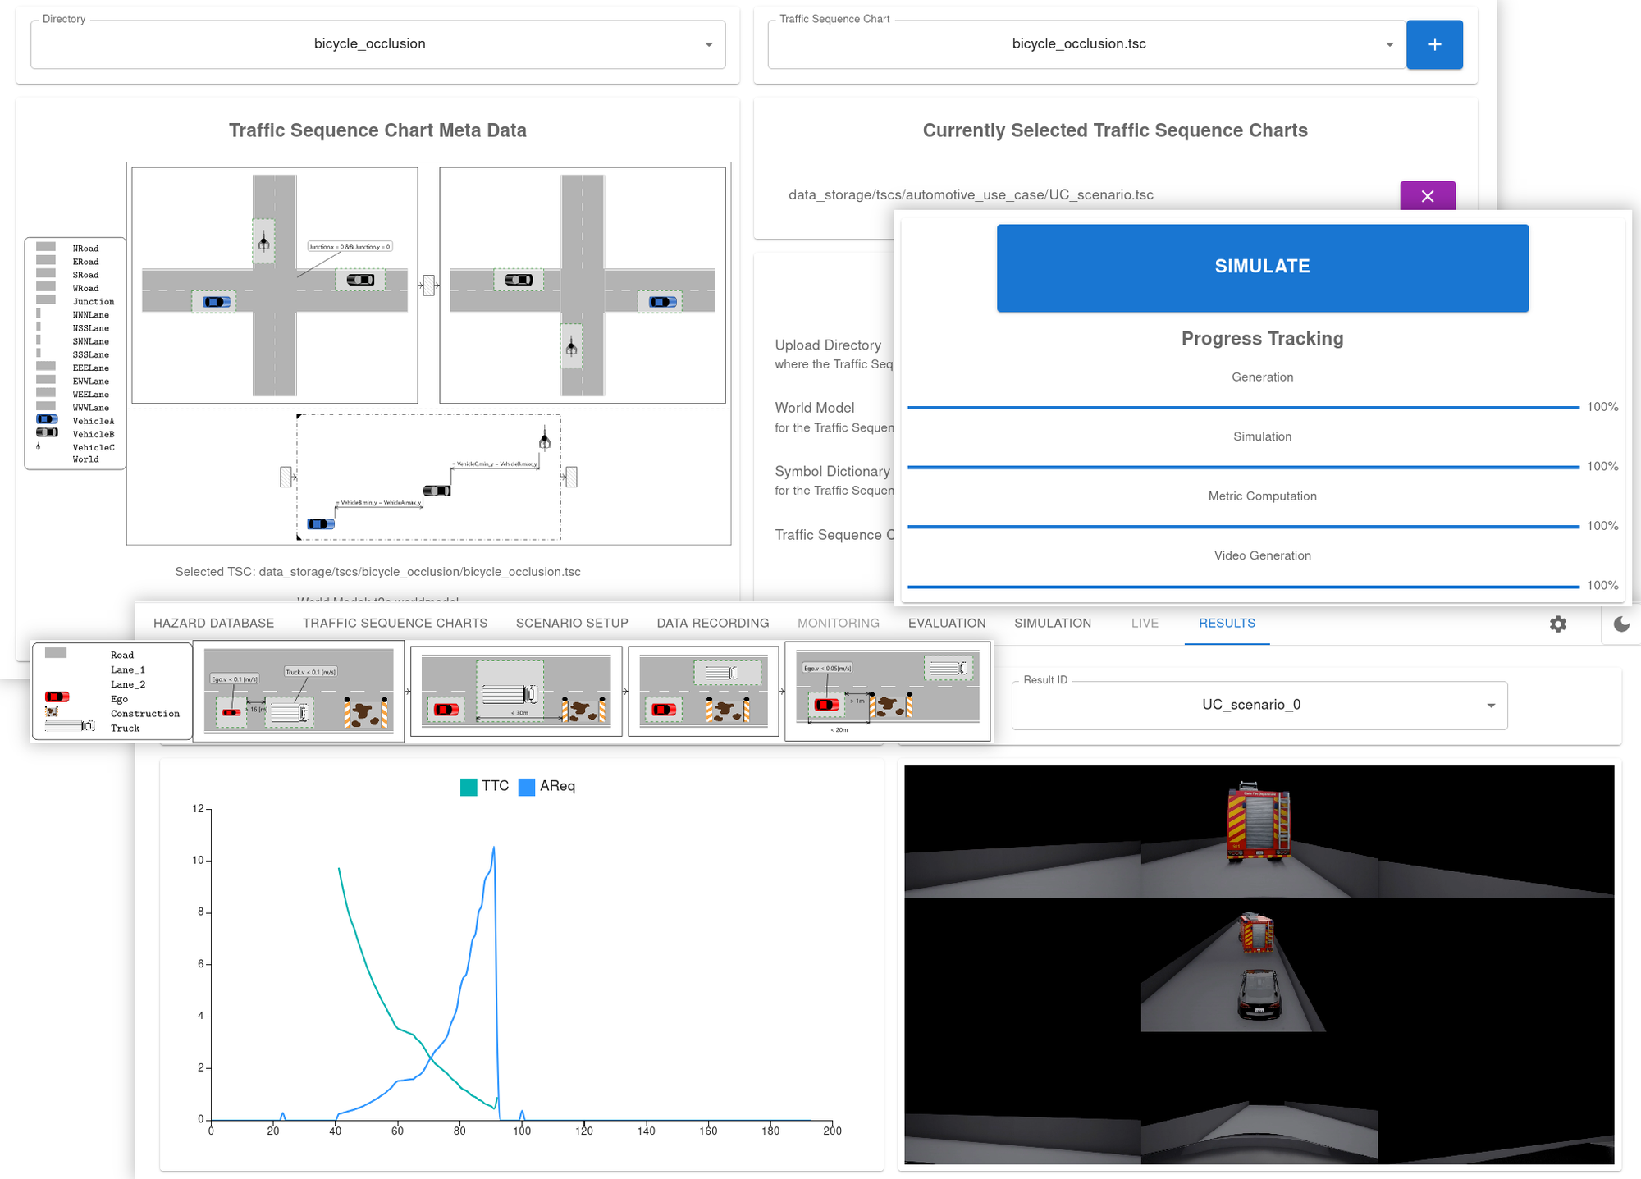Open the Directory dropdown
This screenshot has width=1641, height=1179.
click(x=377, y=44)
